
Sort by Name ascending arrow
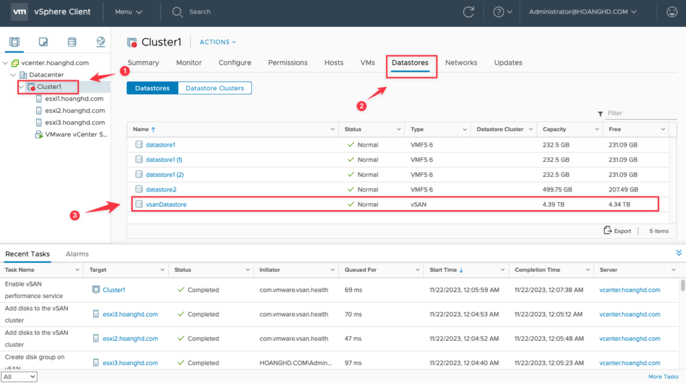[x=153, y=130]
